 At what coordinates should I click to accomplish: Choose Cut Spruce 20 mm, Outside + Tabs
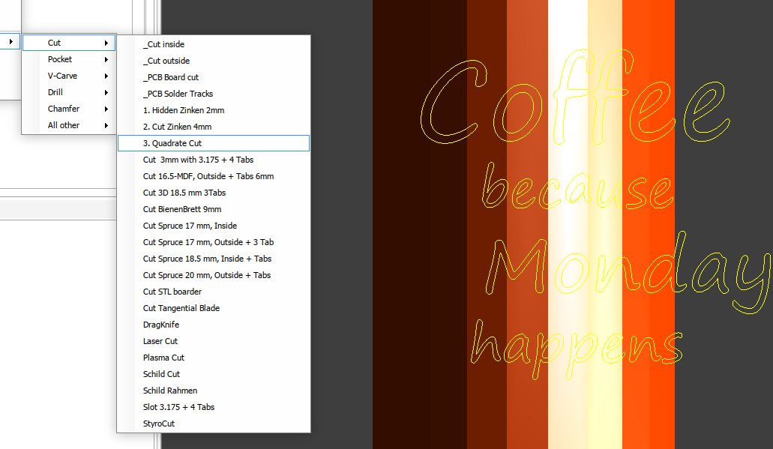(214, 276)
